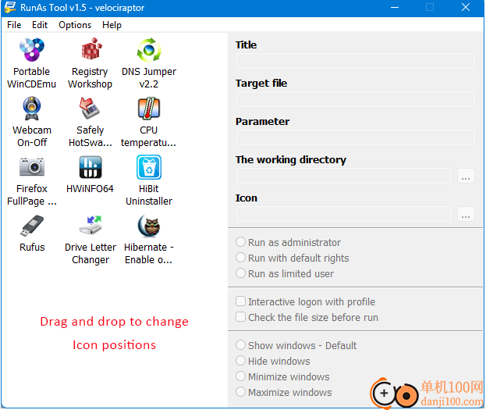
Task: Click the working directory text field
Action: pyautogui.click(x=344, y=176)
